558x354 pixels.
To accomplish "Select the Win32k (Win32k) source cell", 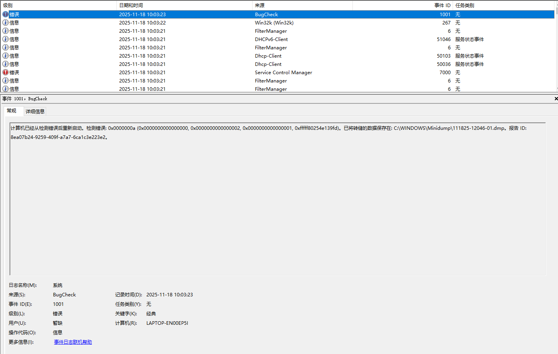I will tap(274, 22).
